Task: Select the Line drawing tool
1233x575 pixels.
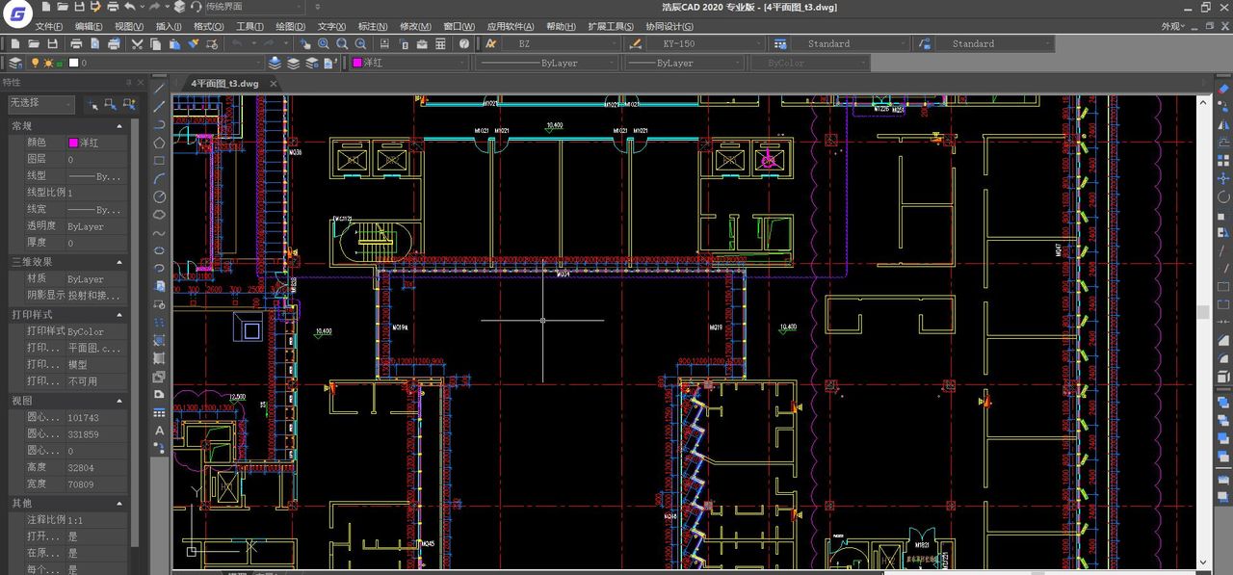Action: pyautogui.click(x=160, y=89)
